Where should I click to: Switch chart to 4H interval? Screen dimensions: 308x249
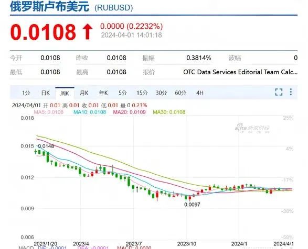coord(200,93)
